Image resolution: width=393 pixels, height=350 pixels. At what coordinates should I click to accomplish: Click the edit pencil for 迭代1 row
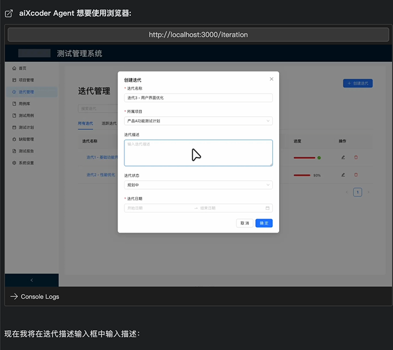(343, 157)
